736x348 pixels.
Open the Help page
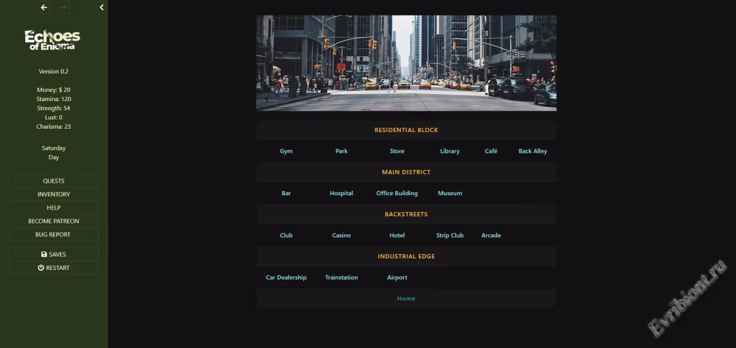click(53, 208)
